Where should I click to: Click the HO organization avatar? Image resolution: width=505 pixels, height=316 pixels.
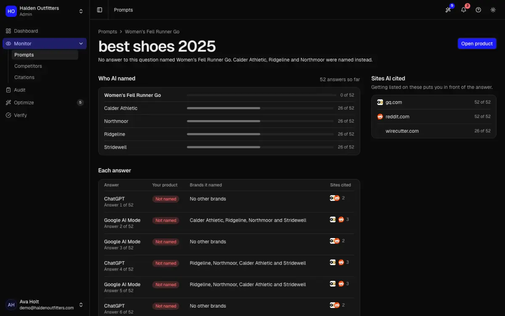(11, 11)
